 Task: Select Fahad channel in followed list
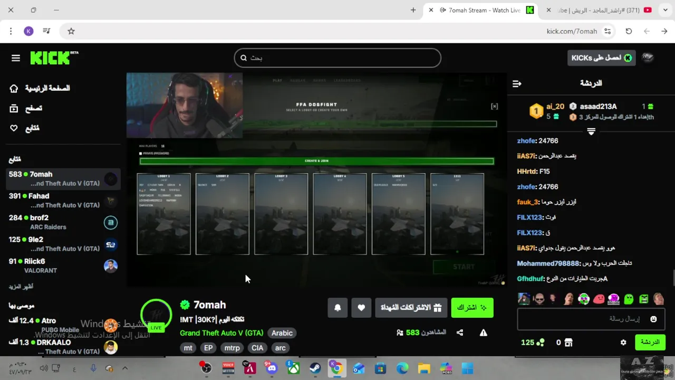tap(63, 201)
